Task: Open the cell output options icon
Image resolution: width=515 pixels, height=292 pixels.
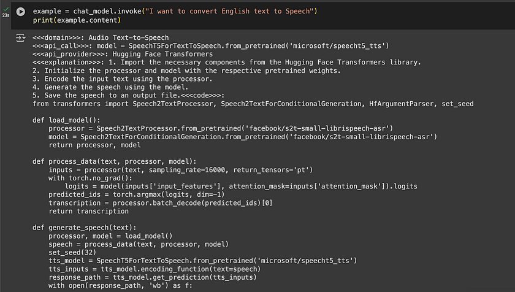Action: coord(20,38)
